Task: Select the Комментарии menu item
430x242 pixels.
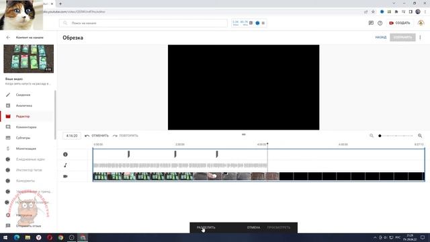Action: click(26, 127)
